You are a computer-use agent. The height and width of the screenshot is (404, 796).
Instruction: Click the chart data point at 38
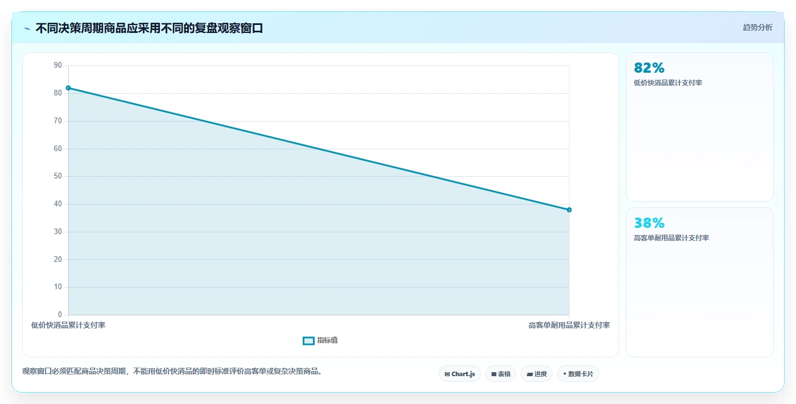569,210
